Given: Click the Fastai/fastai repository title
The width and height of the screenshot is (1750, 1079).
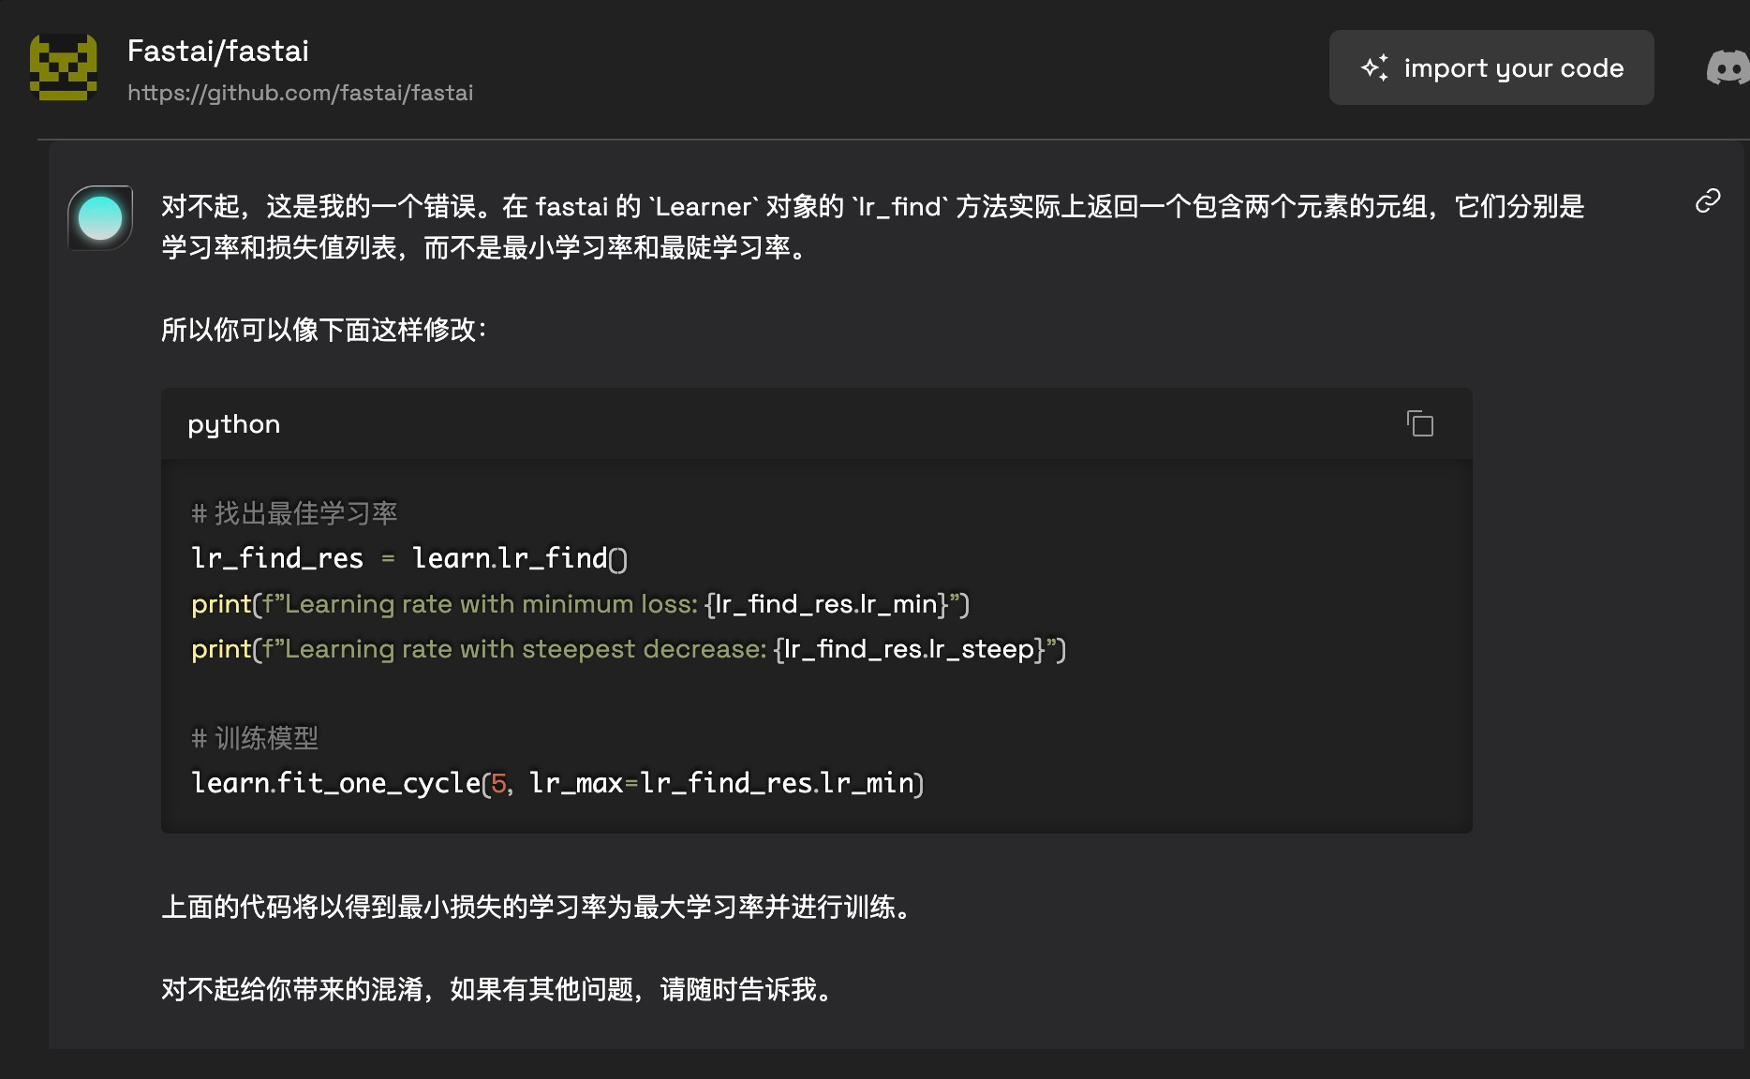Looking at the screenshot, I should 218,51.
